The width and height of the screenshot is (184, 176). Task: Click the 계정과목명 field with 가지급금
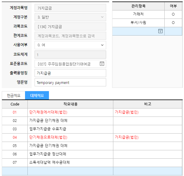tap(70, 8)
